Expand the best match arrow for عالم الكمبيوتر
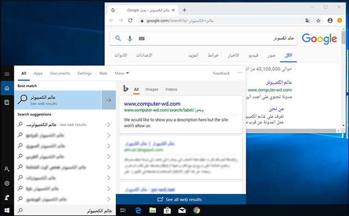 pos(109,100)
